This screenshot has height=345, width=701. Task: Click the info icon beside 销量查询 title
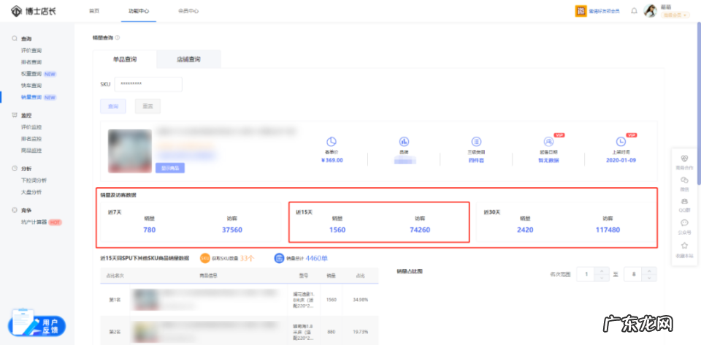(118, 37)
